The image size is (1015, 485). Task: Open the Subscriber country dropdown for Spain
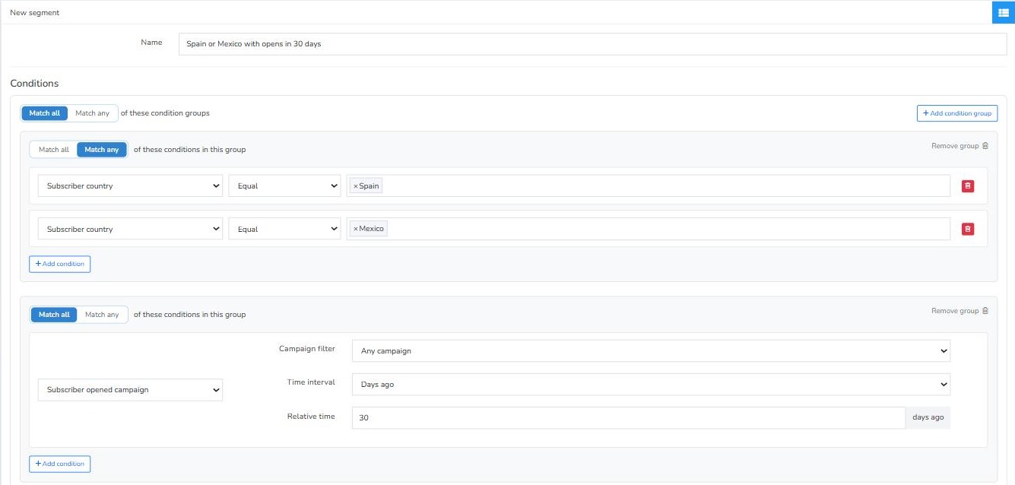coord(130,186)
